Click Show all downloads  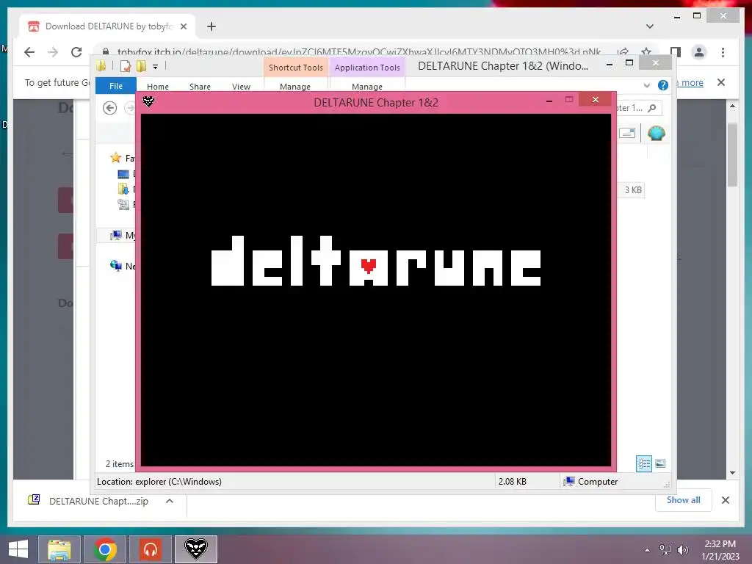click(684, 500)
